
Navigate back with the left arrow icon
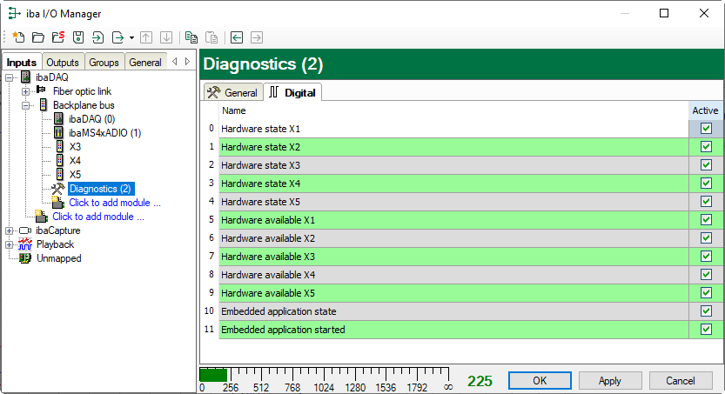(x=237, y=37)
